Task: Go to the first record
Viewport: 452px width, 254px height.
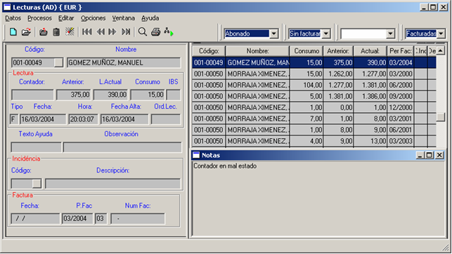Action: 86,32
